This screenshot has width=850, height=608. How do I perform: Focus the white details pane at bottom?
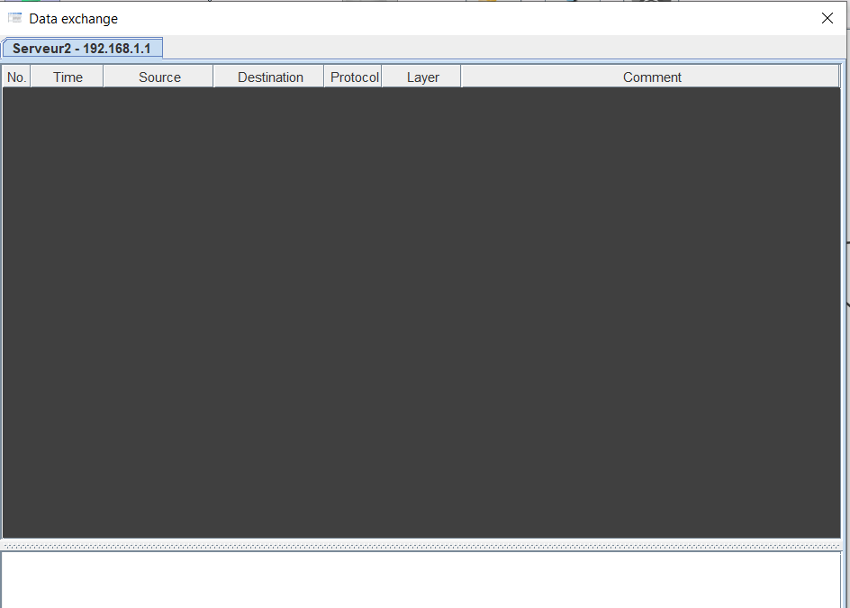(x=421, y=579)
